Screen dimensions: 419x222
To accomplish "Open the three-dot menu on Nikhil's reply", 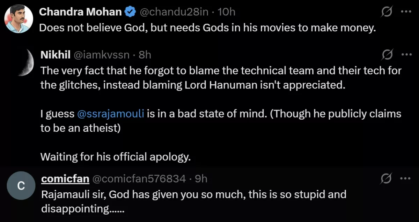I will [x=406, y=54].
